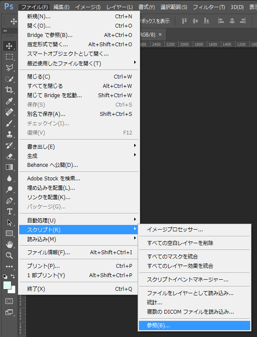Choose 参照(B)... in Scripts submenu
Screen dimensions: 257x337
tap(195, 326)
